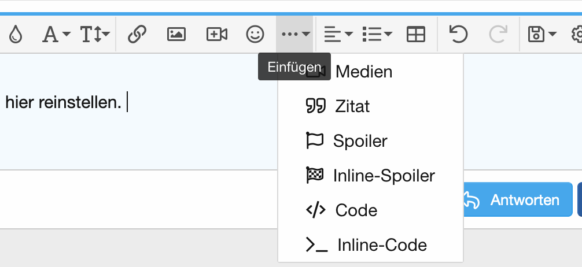This screenshot has width=582, height=267.
Task: Select Zitat from the insert menu
Action: [352, 106]
